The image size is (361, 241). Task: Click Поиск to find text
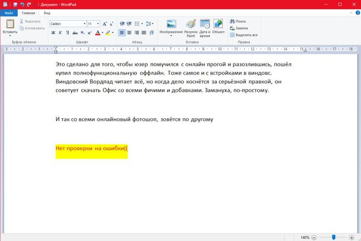(x=238, y=21)
